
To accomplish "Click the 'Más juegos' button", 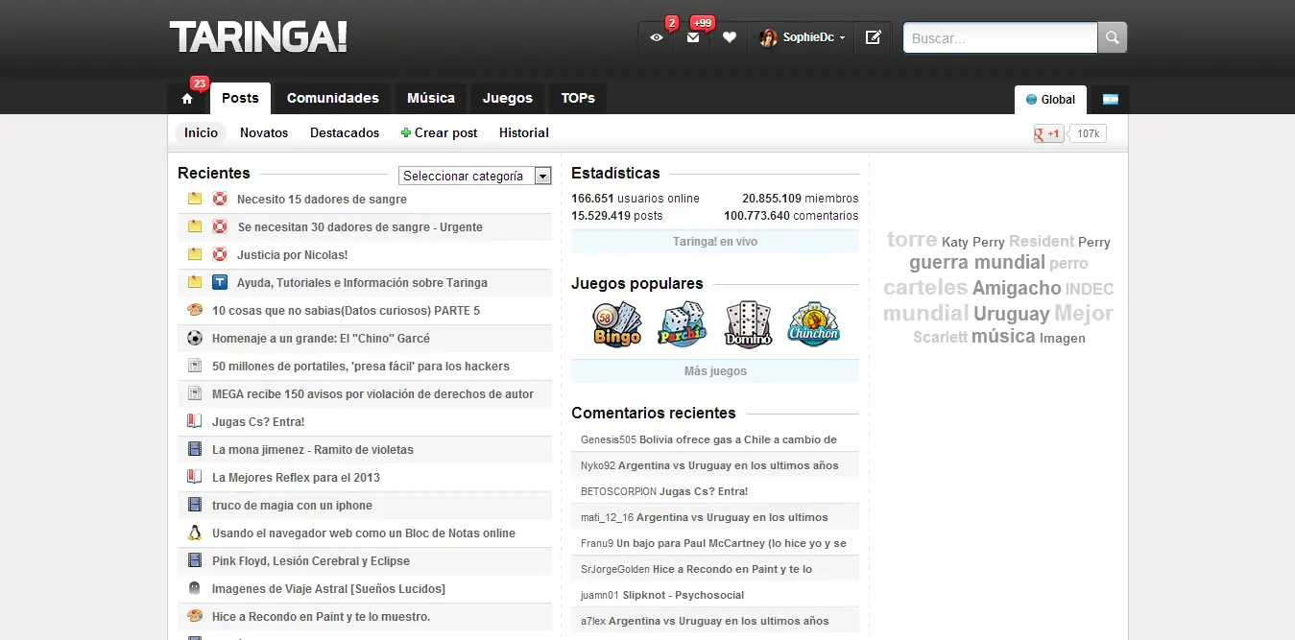I will pyautogui.click(x=715, y=371).
